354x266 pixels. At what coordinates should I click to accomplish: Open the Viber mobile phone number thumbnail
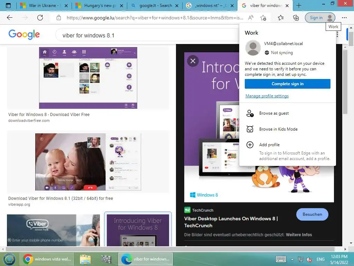(x=53, y=230)
